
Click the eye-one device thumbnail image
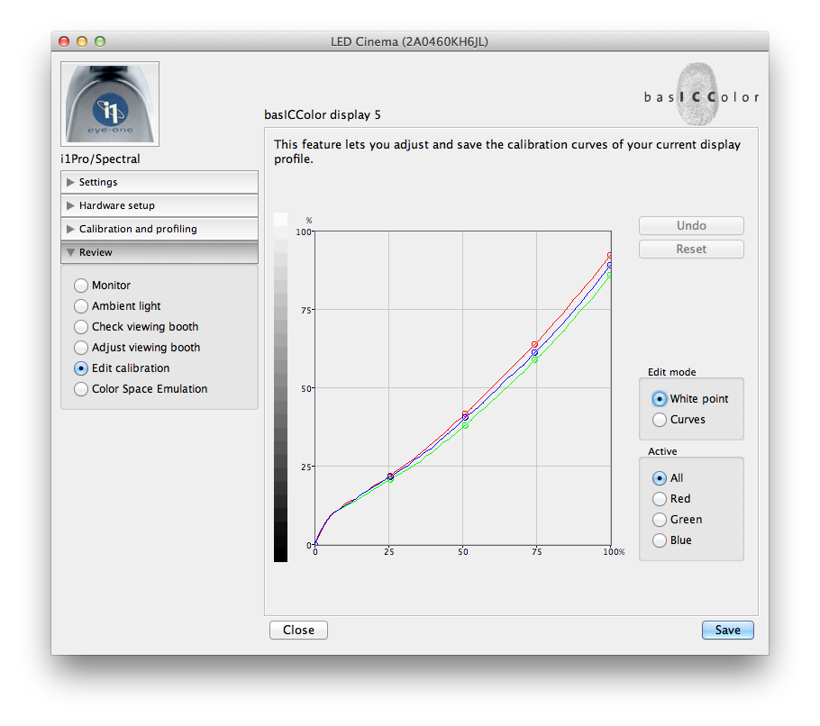110,104
